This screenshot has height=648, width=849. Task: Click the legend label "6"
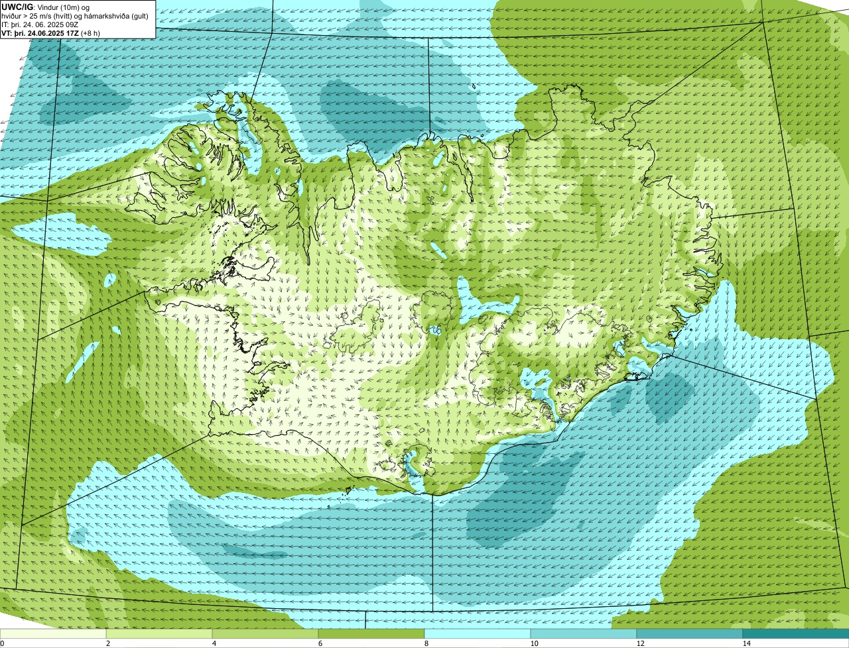click(319, 643)
